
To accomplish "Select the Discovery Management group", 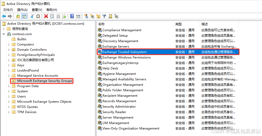I will 120,41.
